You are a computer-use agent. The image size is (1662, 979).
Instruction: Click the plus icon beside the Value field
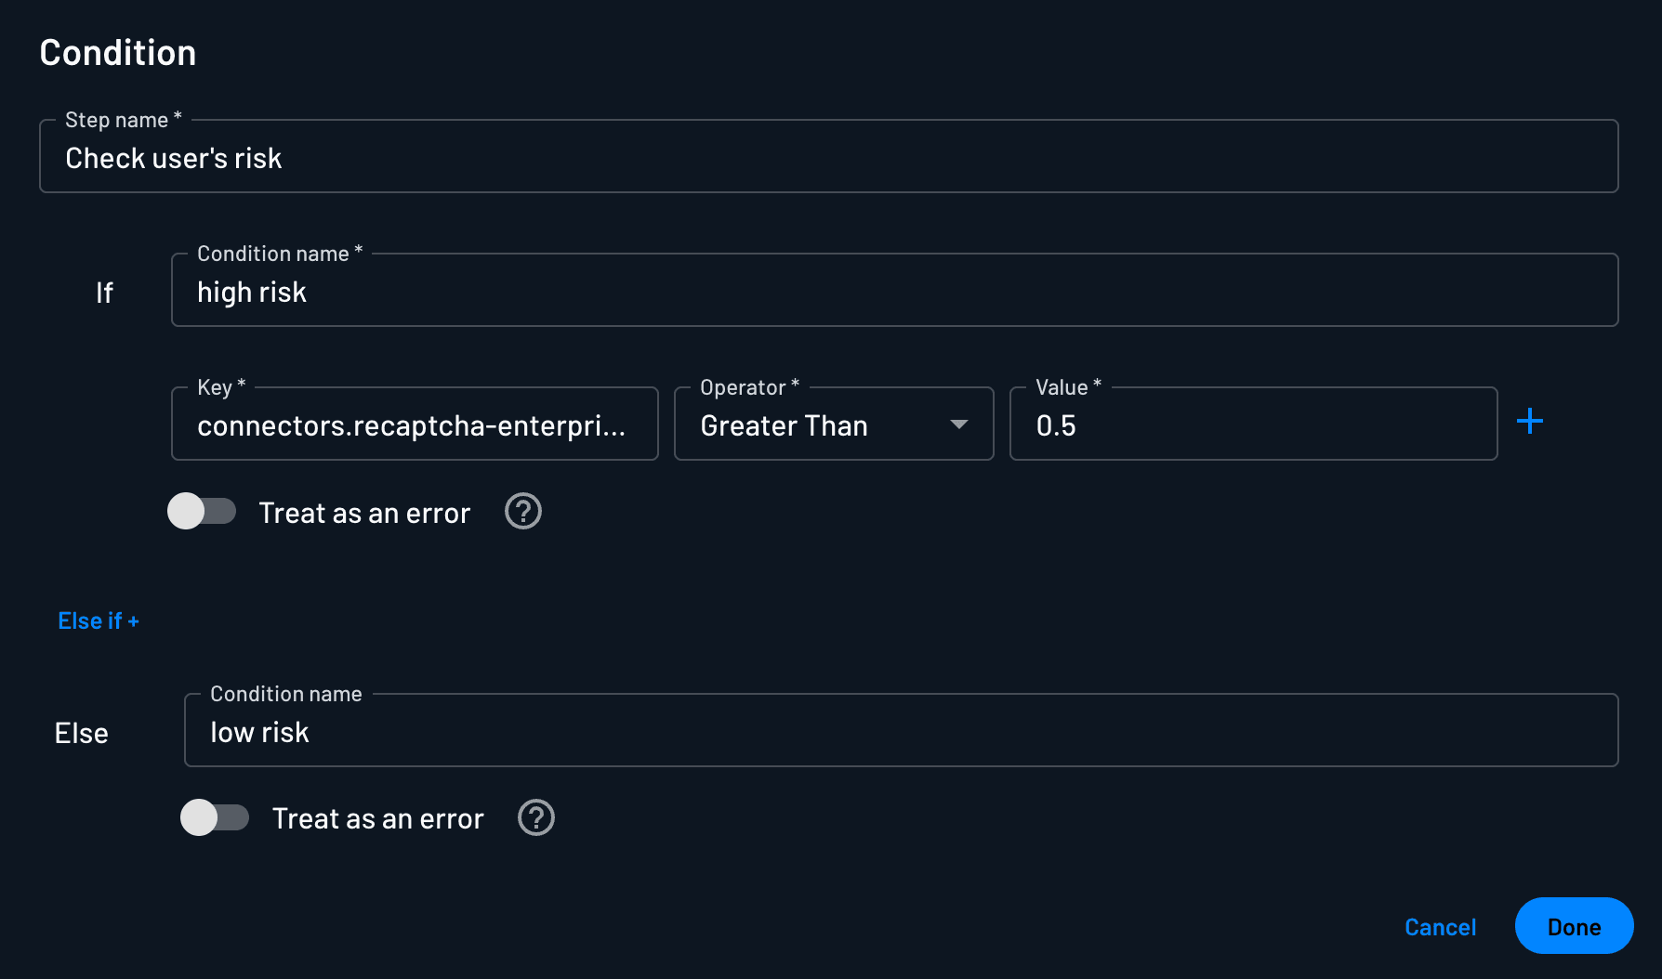point(1529,422)
